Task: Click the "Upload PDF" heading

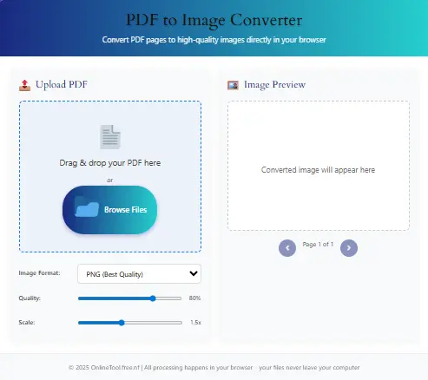Action: pos(62,84)
